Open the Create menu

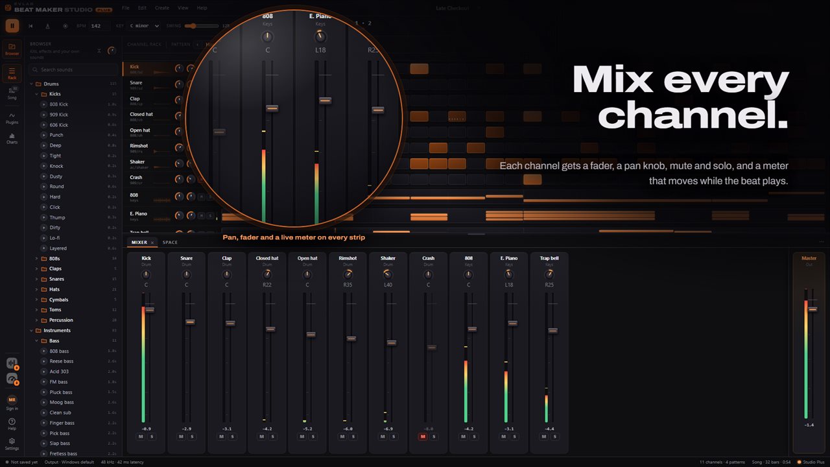pyautogui.click(x=162, y=8)
